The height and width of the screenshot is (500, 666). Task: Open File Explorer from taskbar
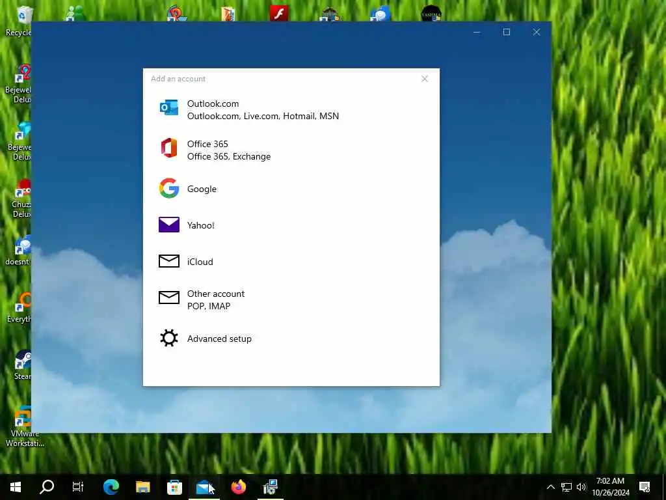click(x=142, y=487)
